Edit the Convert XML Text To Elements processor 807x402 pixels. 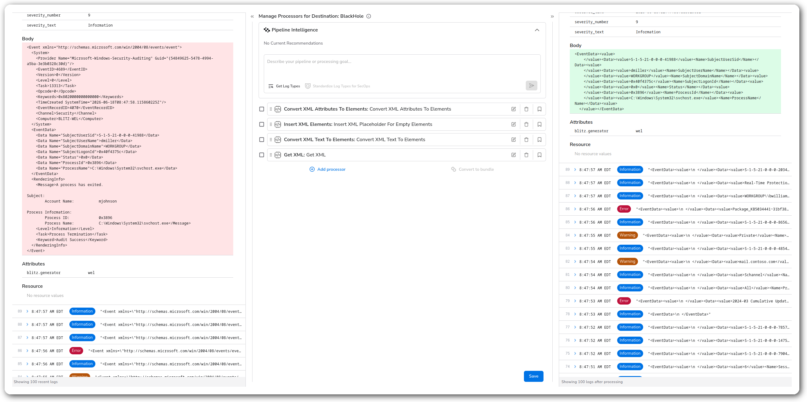[x=514, y=140]
